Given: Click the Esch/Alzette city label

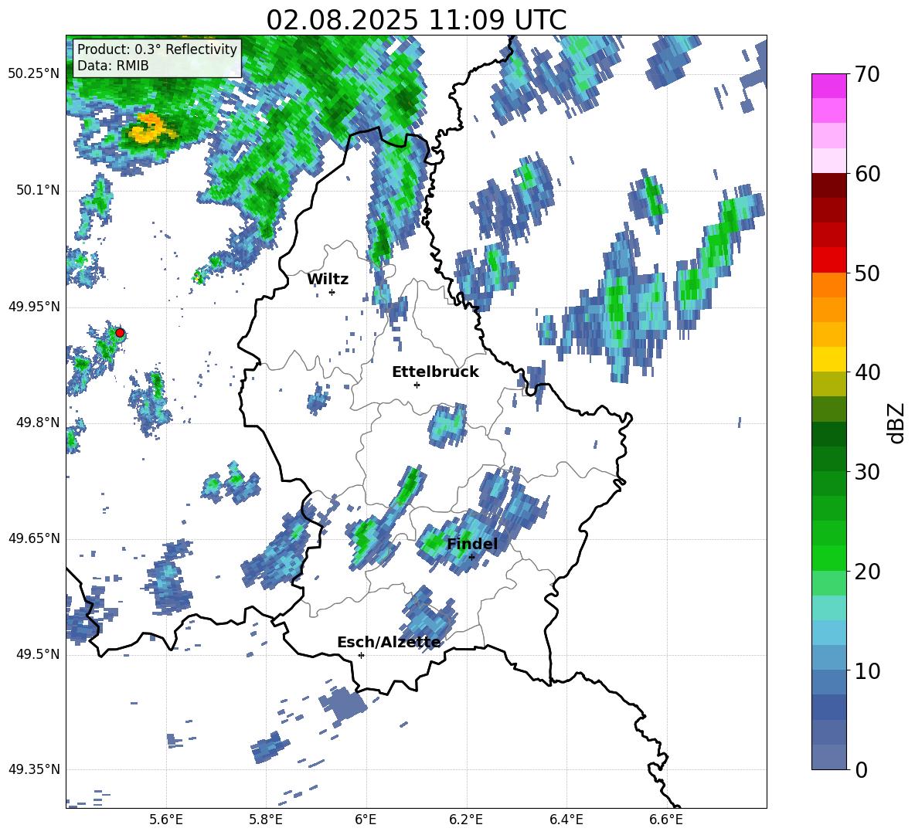Looking at the screenshot, I should click(x=389, y=642).
